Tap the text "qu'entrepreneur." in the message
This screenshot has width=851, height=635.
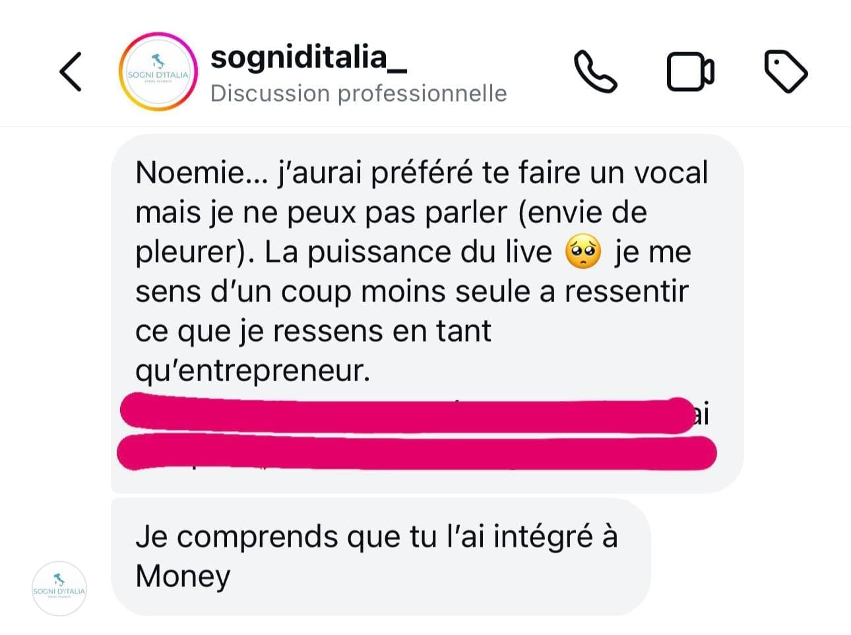[253, 371]
